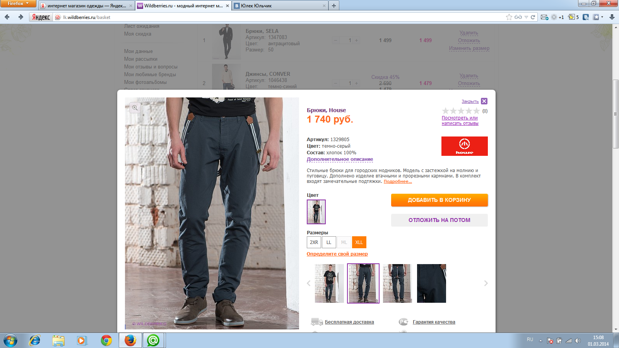Close the Wildberries.ru browser tab
This screenshot has height=348, width=619.
pos(227,6)
